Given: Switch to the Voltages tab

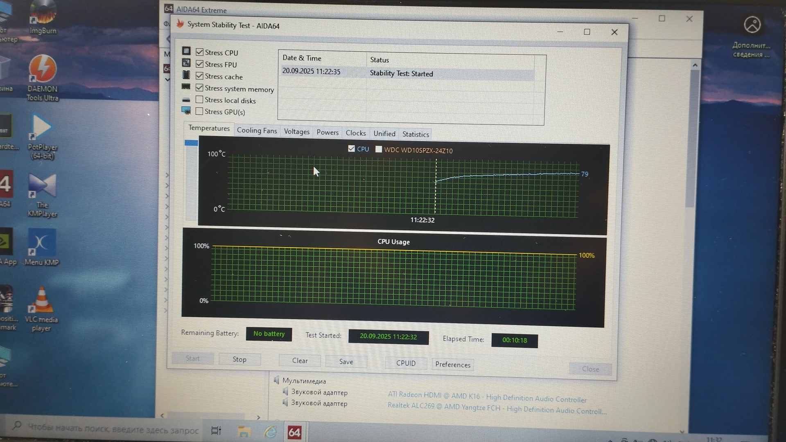Looking at the screenshot, I should pos(296,132).
